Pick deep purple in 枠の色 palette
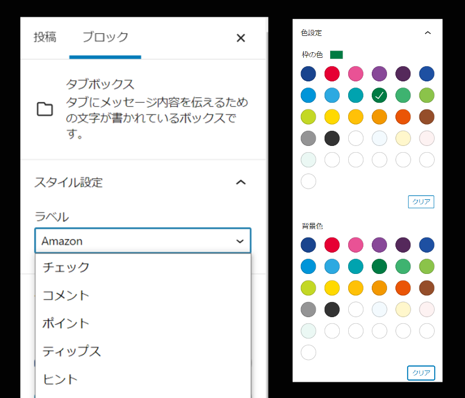 (x=403, y=74)
